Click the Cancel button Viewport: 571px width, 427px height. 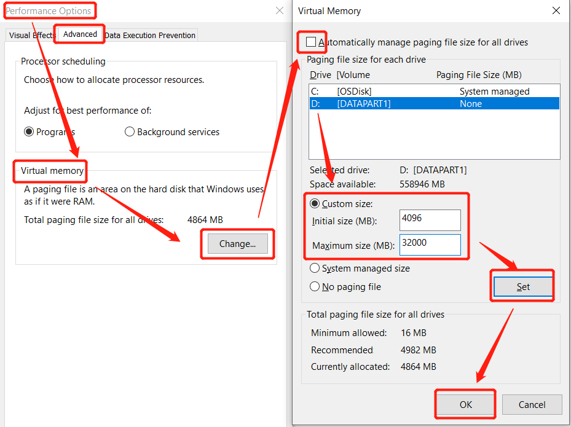[532, 404]
